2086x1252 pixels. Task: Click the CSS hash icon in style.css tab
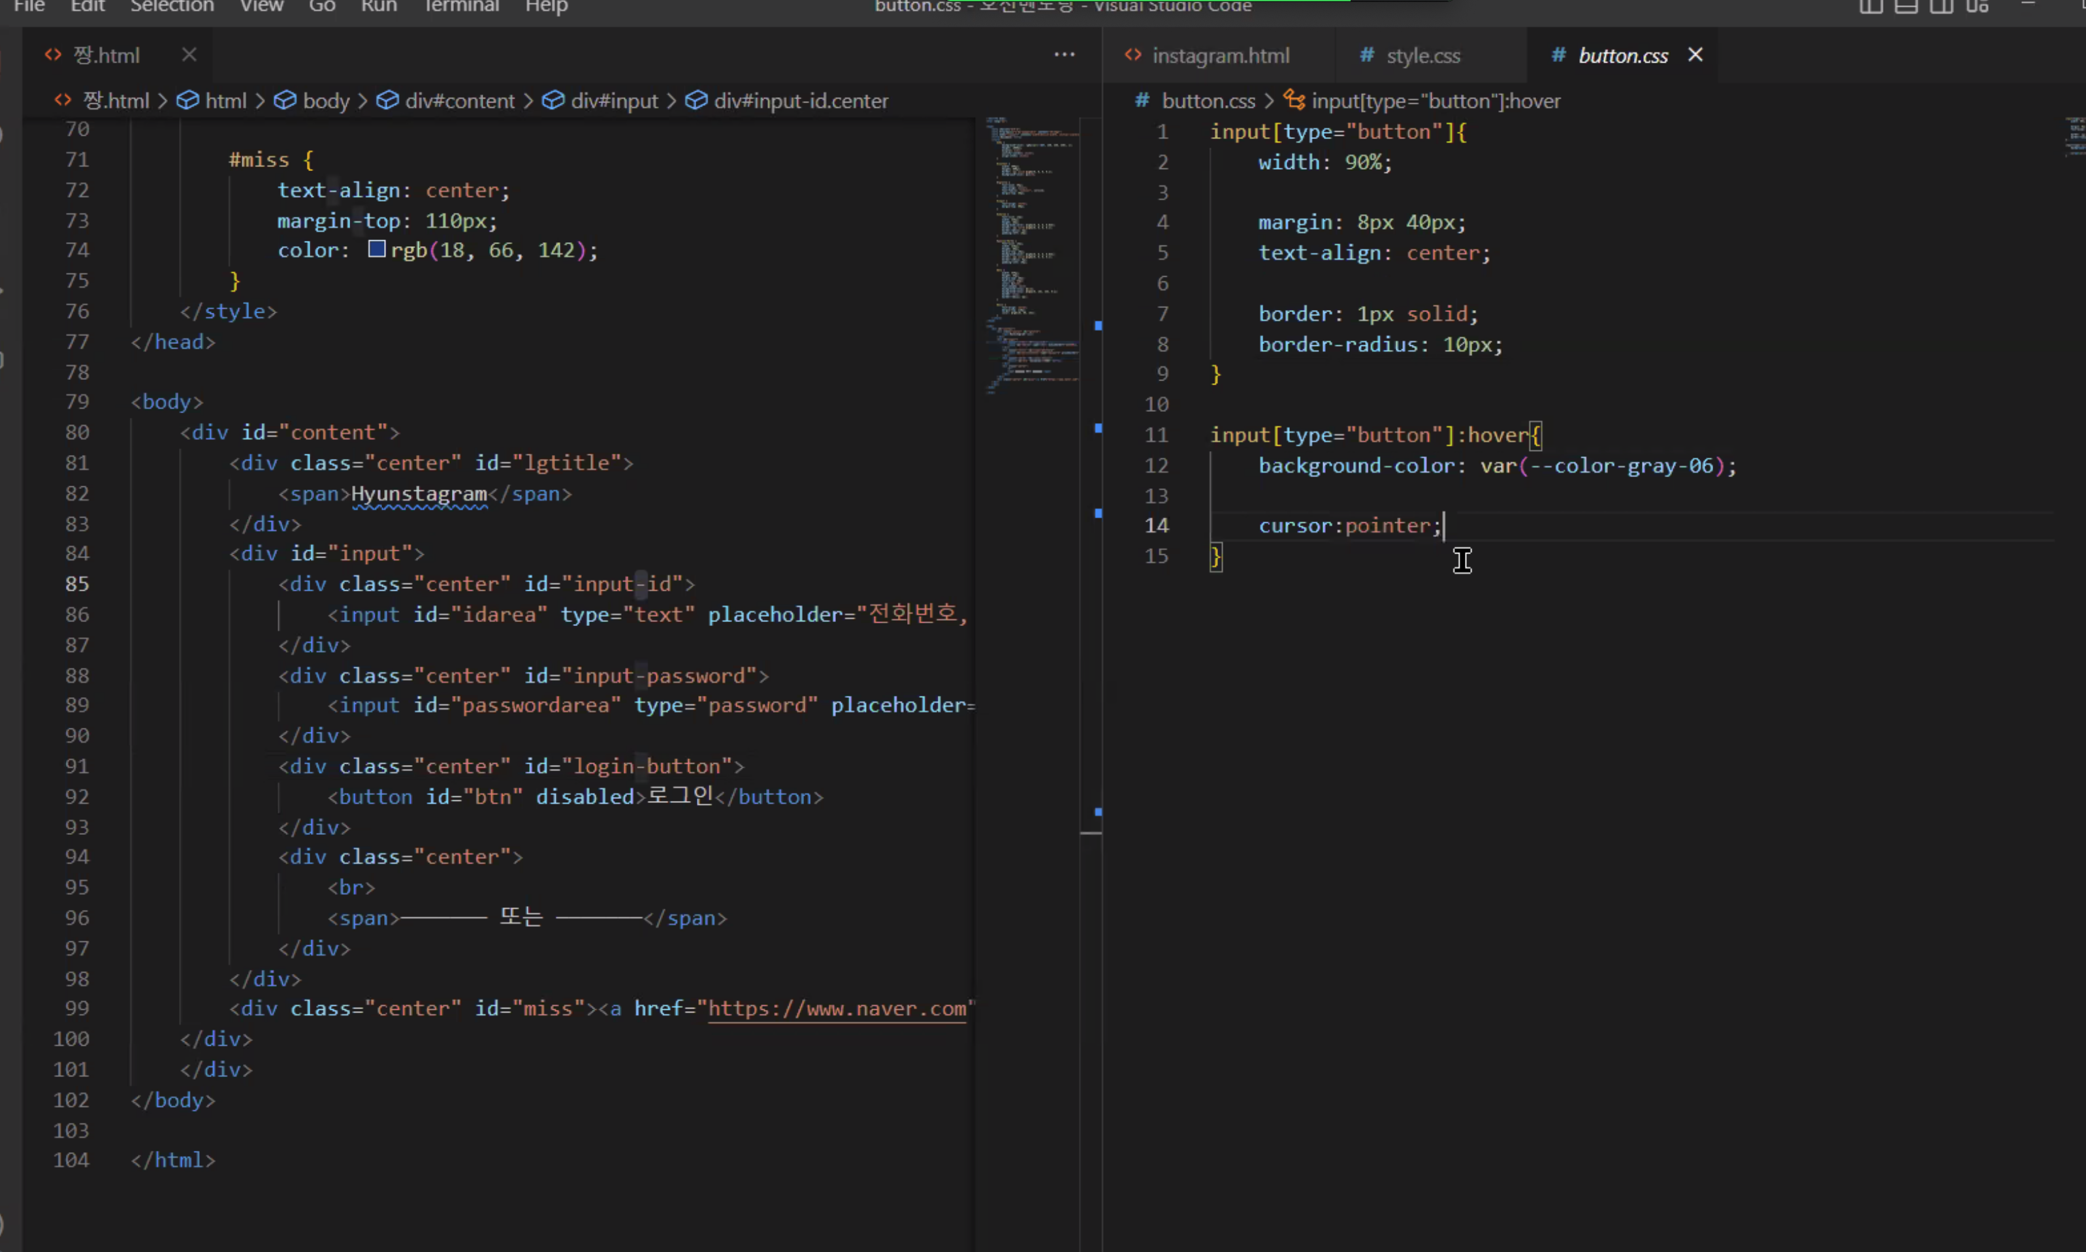point(1366,55)
